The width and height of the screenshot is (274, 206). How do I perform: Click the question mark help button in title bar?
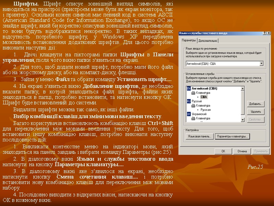265,33
